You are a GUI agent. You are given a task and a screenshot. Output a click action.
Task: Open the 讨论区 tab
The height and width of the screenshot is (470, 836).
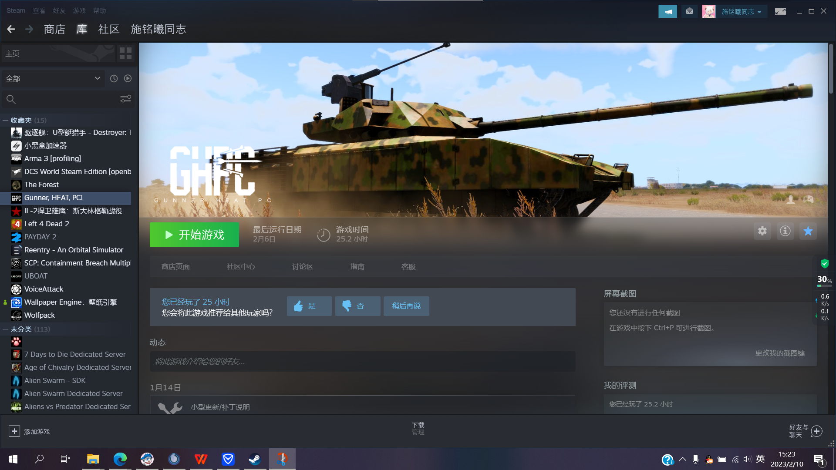[x=303, y=267]
